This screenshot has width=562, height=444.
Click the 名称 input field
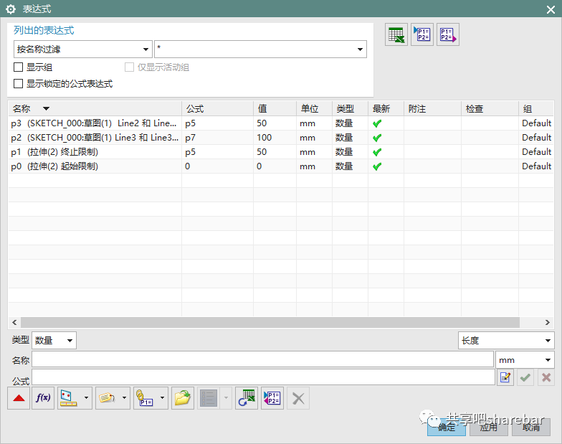click(x=262, y=359)
